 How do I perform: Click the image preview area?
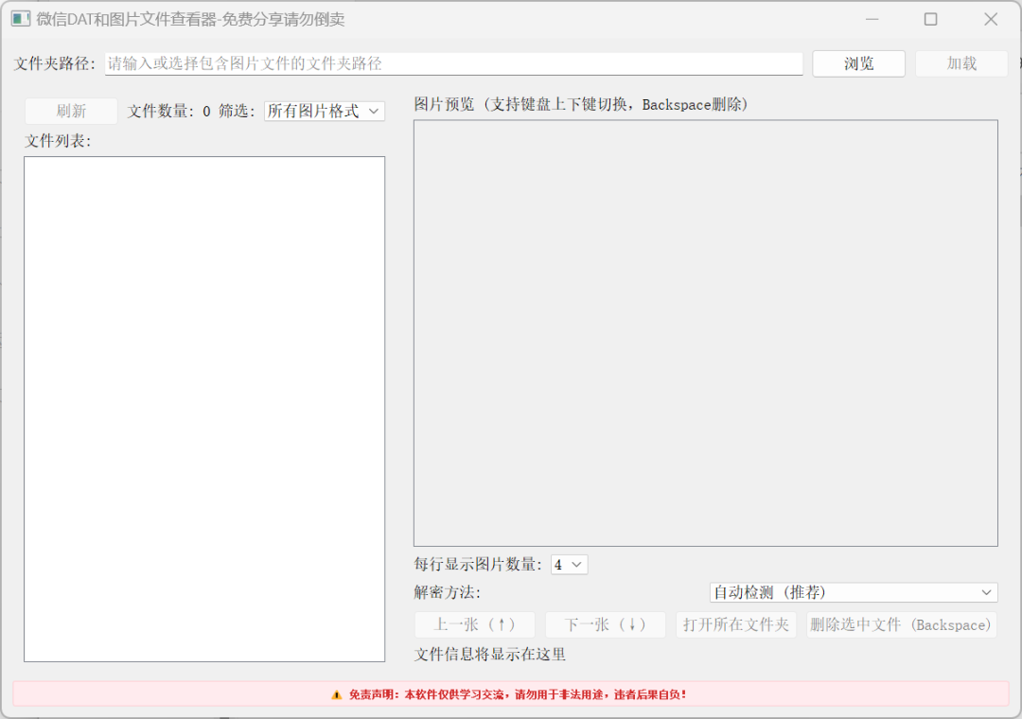[705, 331]
